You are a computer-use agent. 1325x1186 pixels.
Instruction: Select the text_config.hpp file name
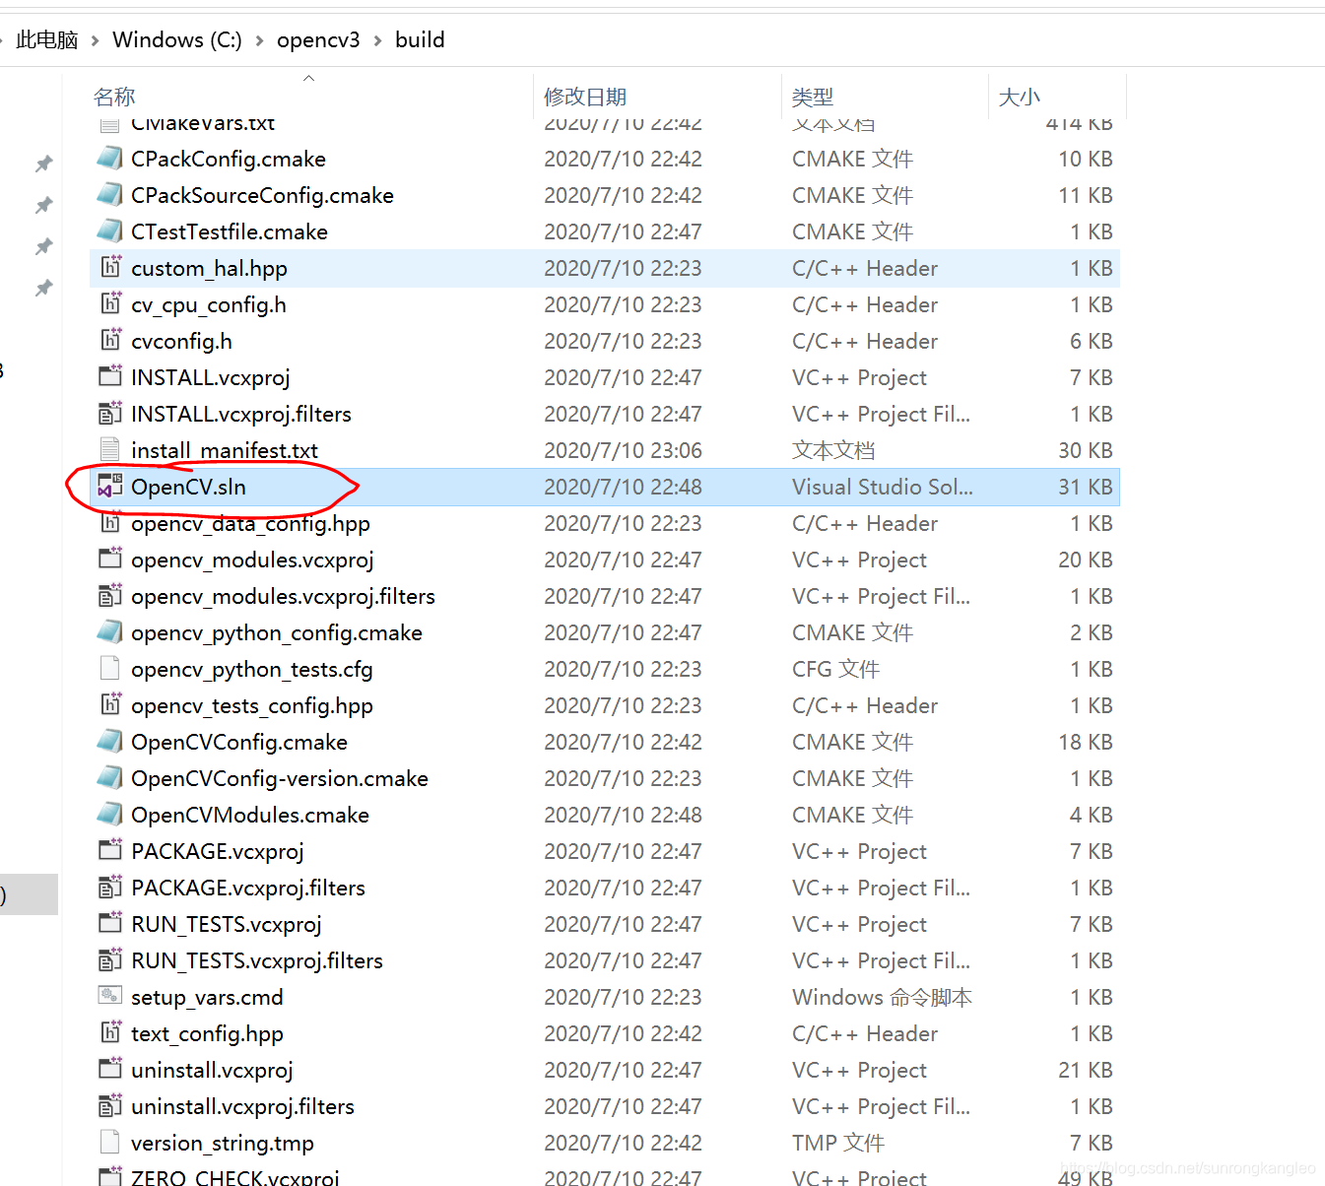coord(207,1033)
